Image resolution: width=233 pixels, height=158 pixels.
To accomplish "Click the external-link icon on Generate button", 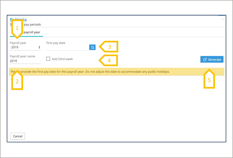I will [205, 59].
